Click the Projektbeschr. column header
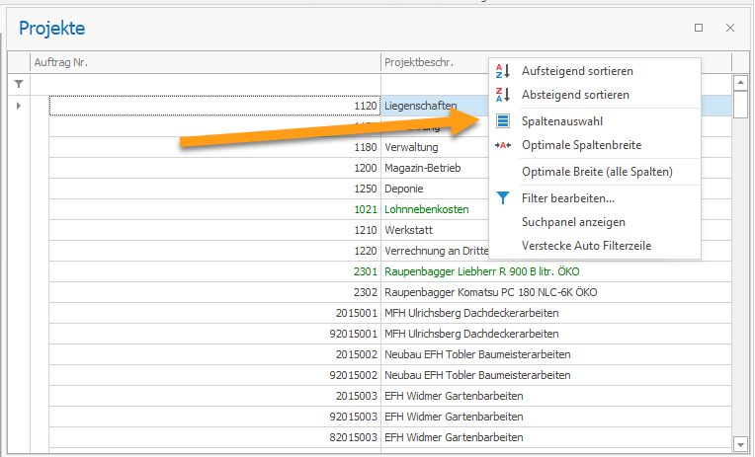The image size is (755, 457). point(435,62)
